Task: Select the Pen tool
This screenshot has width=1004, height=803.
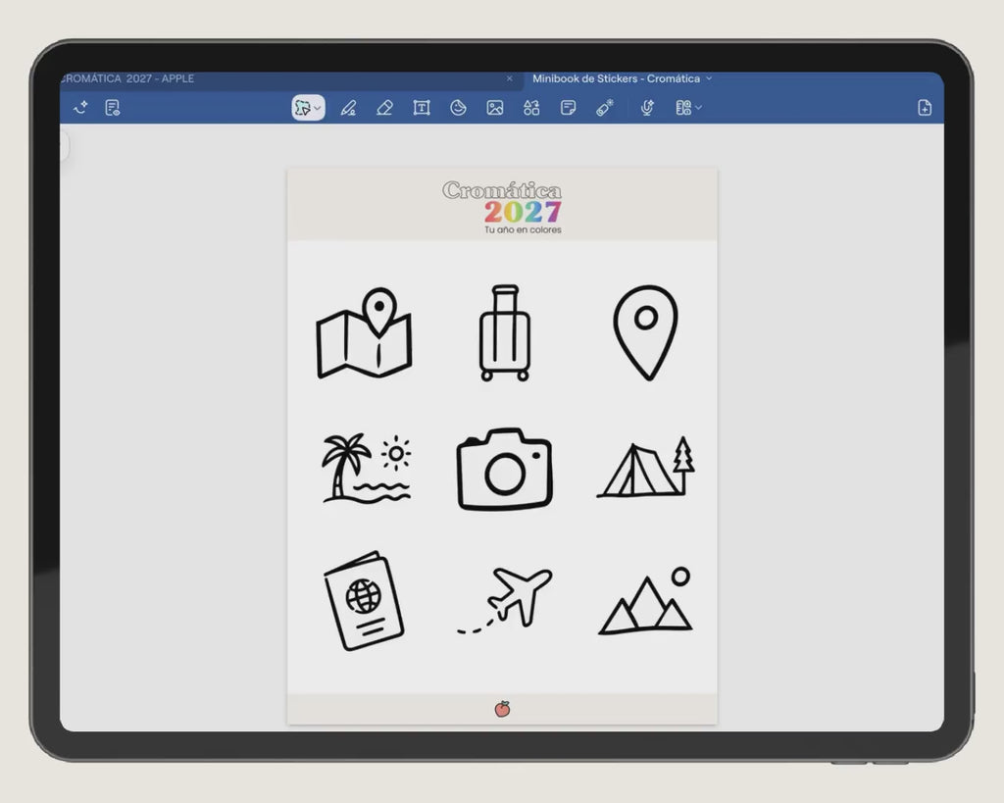Action: [x=348, y=108]
